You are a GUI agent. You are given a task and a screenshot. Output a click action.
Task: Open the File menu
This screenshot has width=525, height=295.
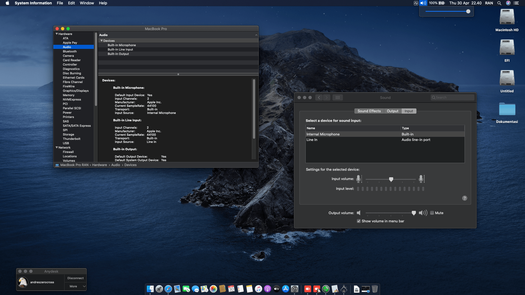pos(60,3)
